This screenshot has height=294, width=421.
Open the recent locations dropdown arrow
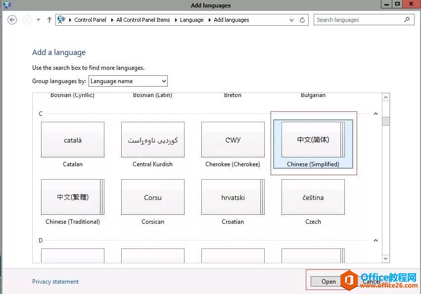coord(39,20)
